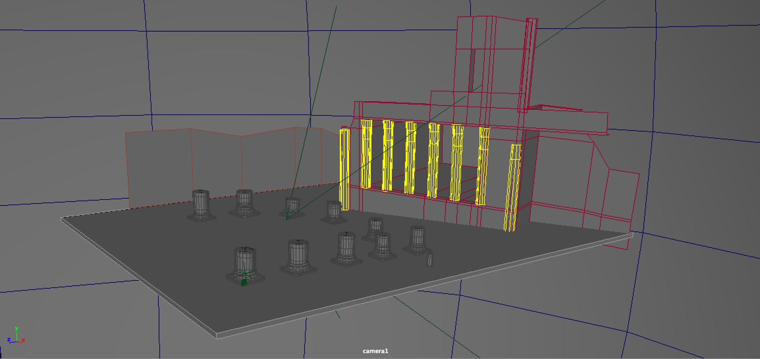760x359 pixels.
Task: Select the green light icon at pedestal base
Action: click(244, 281)
